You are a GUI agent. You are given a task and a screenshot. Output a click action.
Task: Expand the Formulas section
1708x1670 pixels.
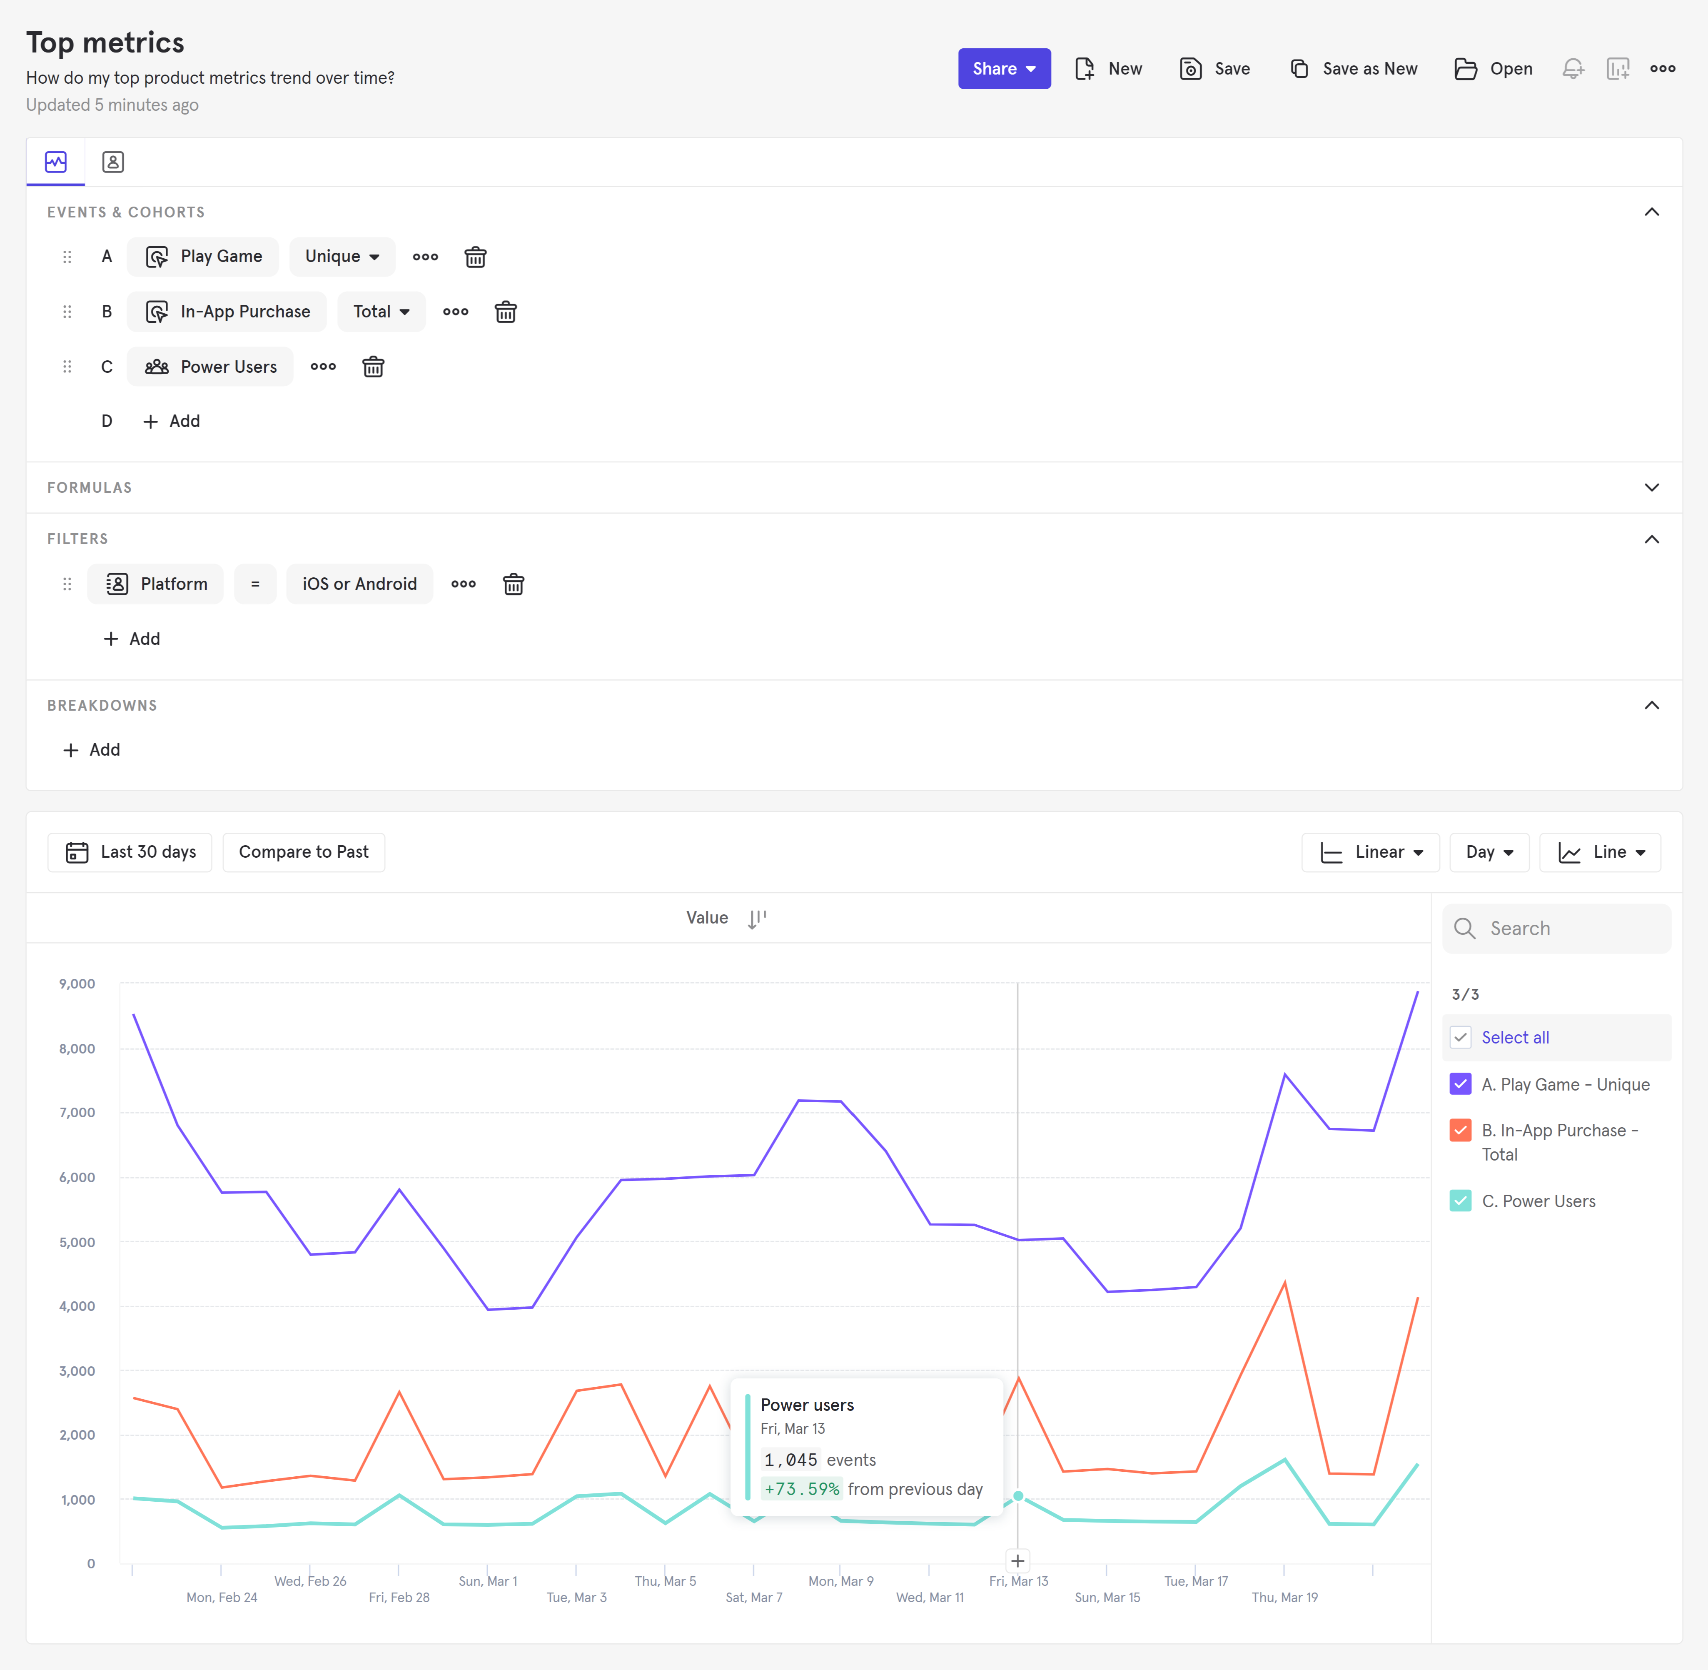[1652, 487]
